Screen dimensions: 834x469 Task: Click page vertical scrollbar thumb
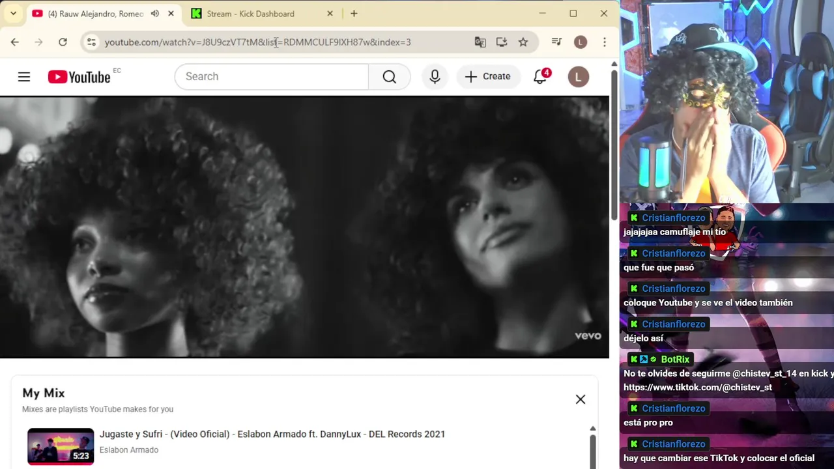[614, 145]
